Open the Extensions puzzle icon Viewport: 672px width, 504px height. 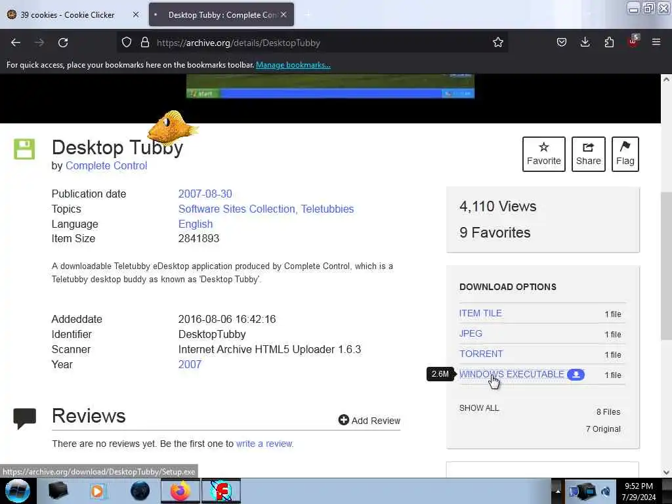click(x=609, y=43)
